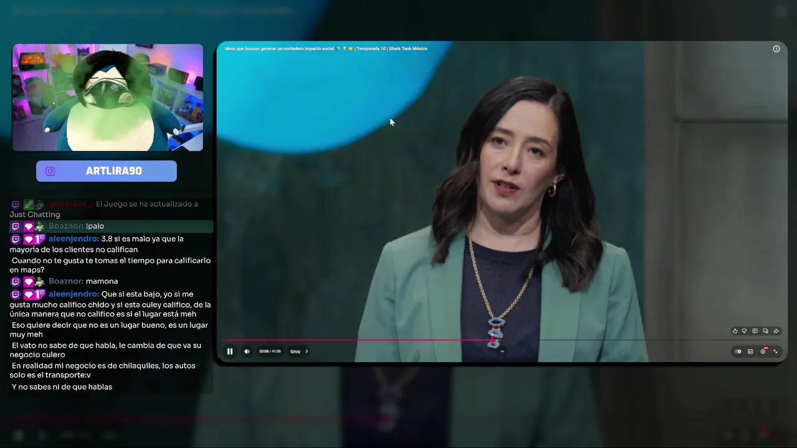Click message starting 'En realidad mi negocio es de chilaquiles'
This screenshot has height=448, width=797.
[x=103, y=370]
